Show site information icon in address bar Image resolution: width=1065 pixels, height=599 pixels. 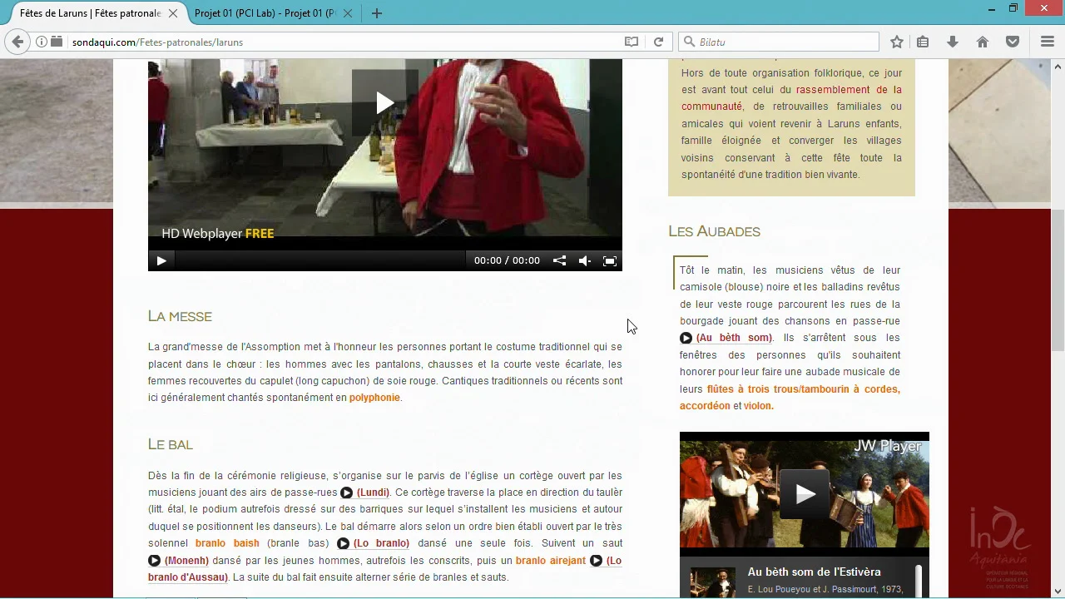click(x=41, y=42)
